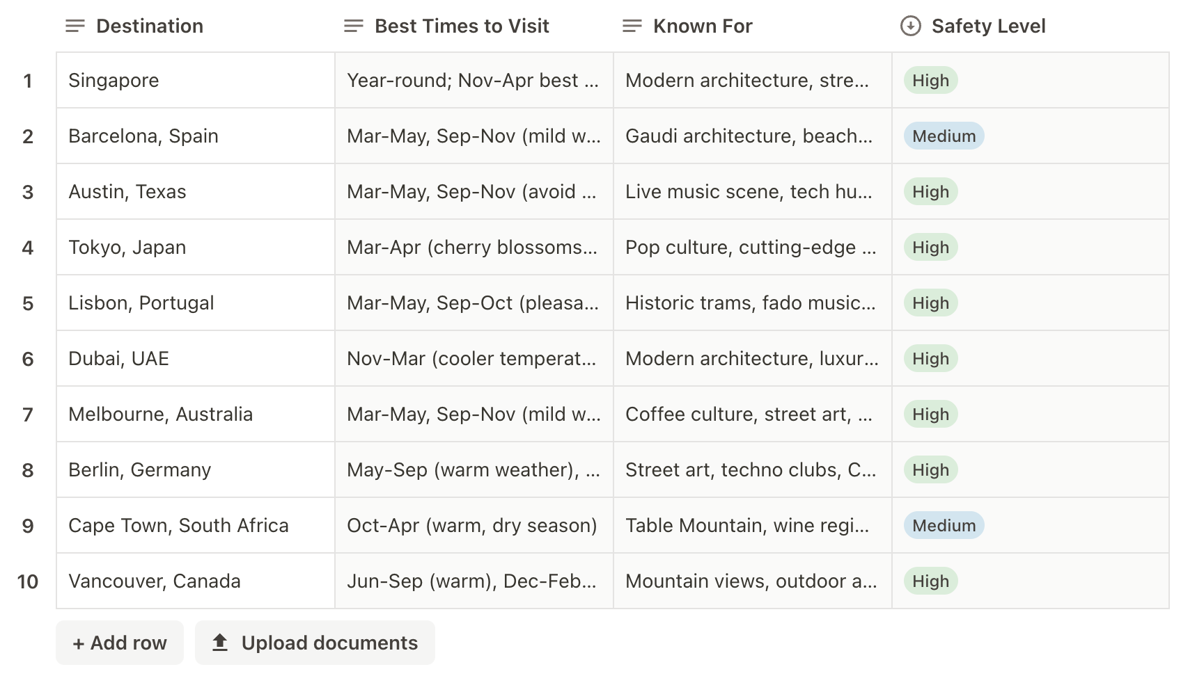
Task: Open the Destination column header
Action: (196, 26)
